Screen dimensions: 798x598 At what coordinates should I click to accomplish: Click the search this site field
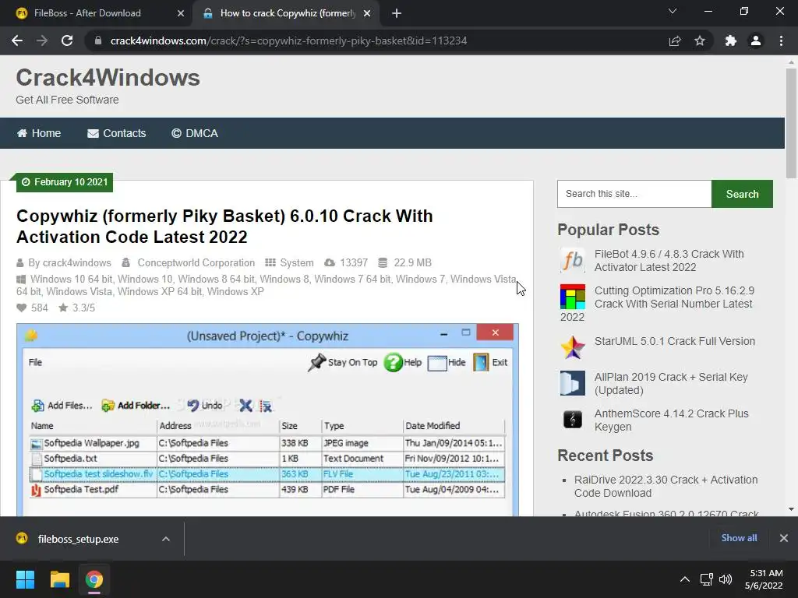click(634, 194)
